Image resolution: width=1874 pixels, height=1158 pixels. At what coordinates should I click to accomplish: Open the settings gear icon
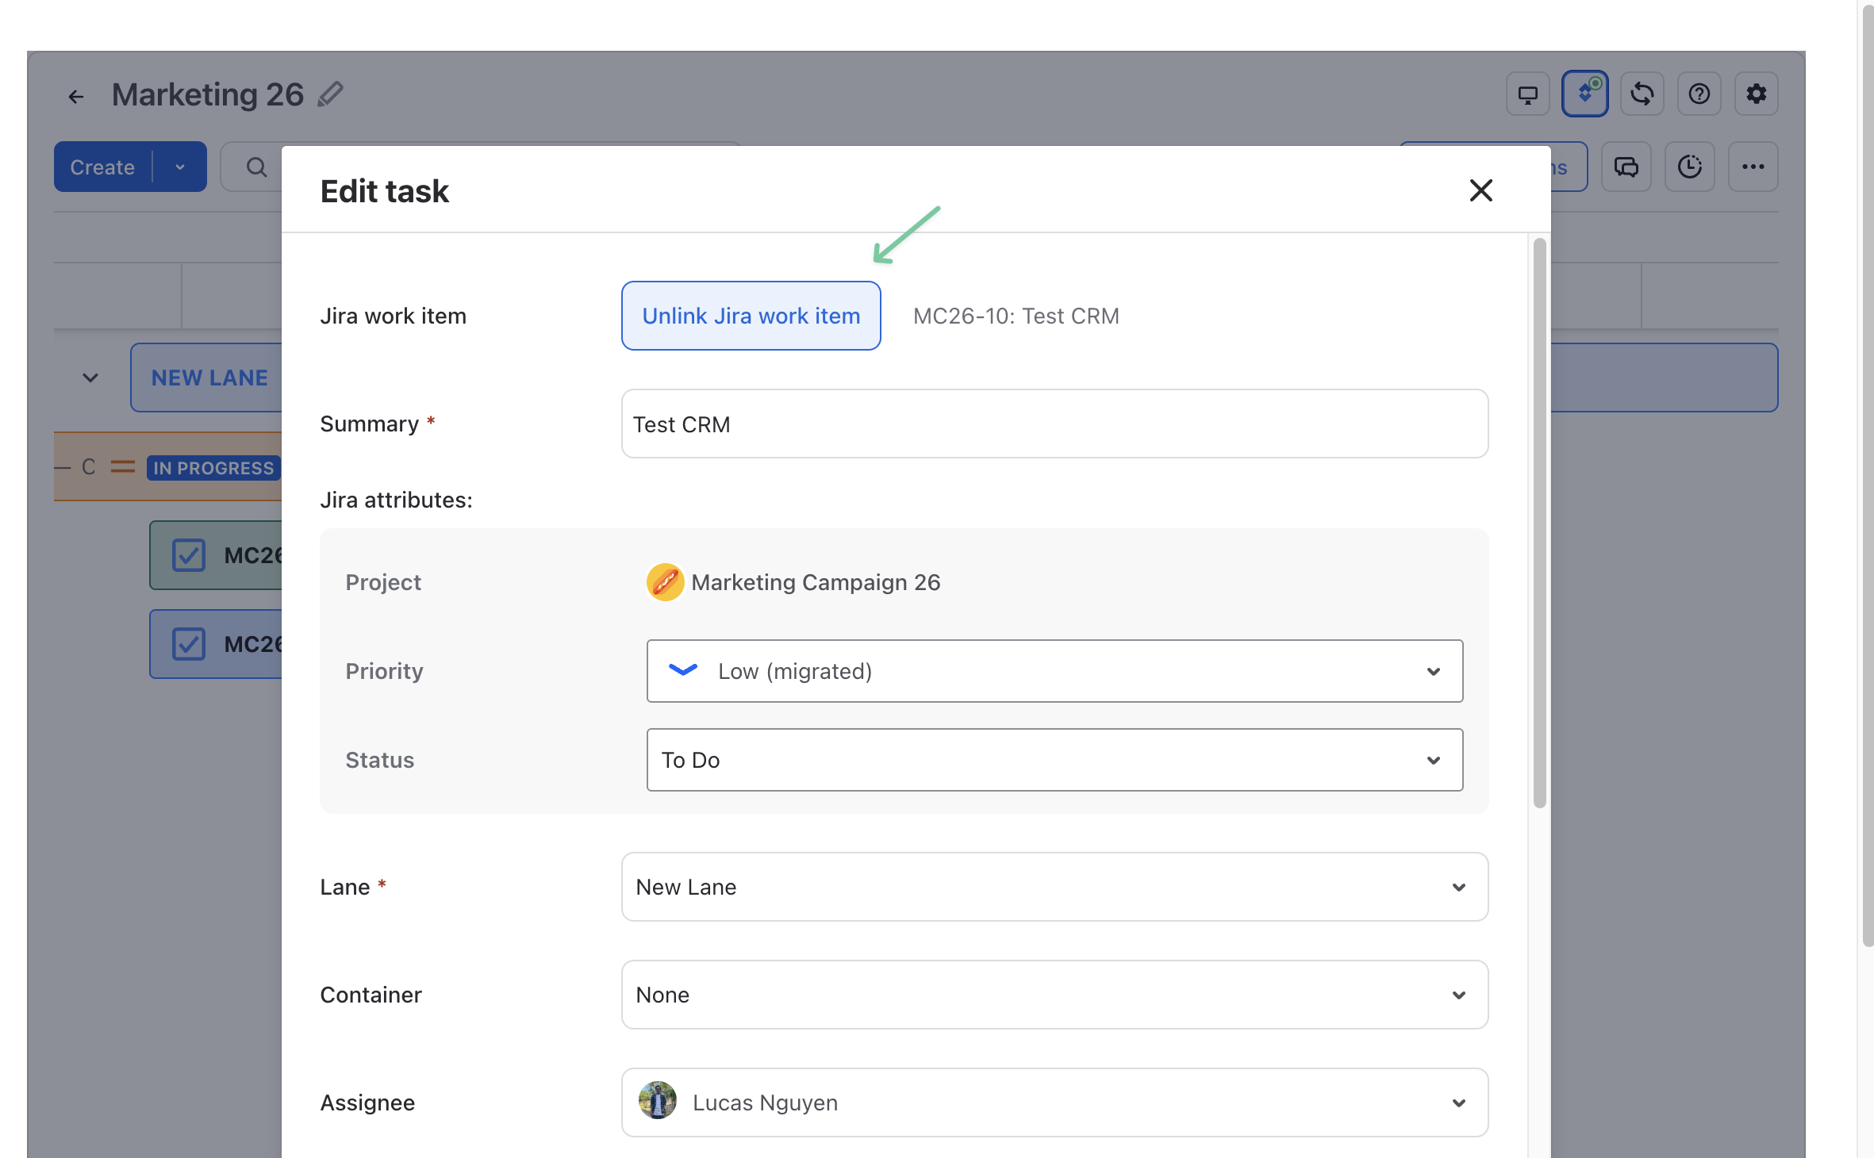coord(1756,94)
